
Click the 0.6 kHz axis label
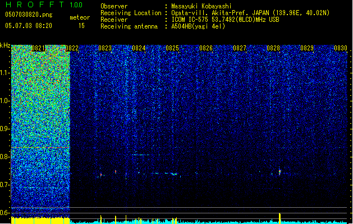[x=5, y=213]
